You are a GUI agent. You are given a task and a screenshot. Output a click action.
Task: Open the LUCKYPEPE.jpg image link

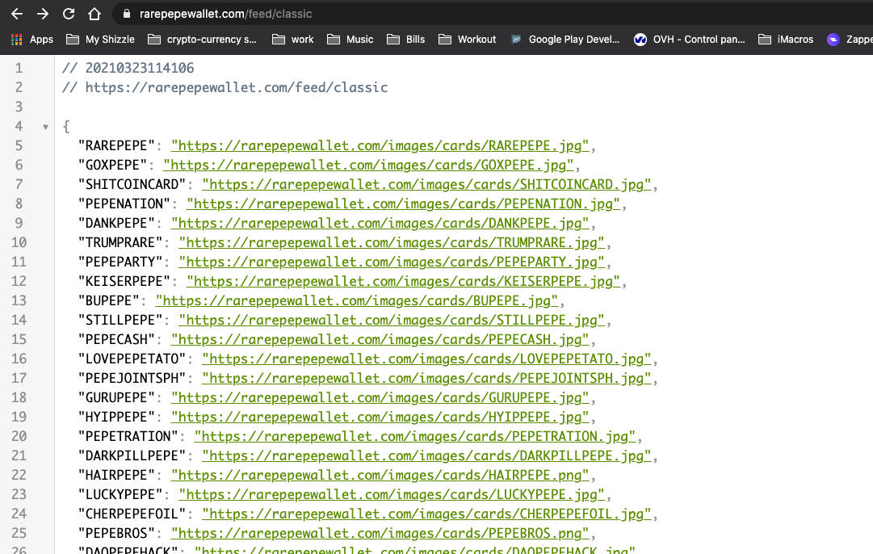[392, 495]
